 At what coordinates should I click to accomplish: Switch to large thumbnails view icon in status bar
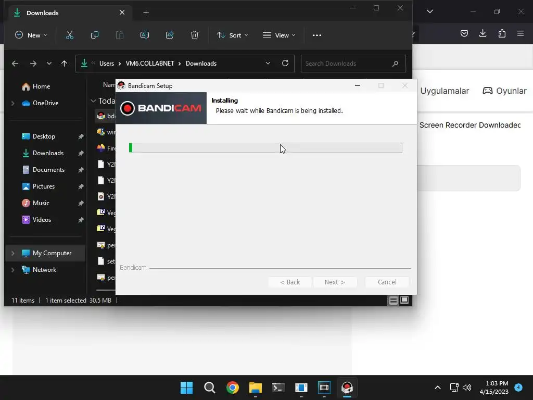(404, 301)
